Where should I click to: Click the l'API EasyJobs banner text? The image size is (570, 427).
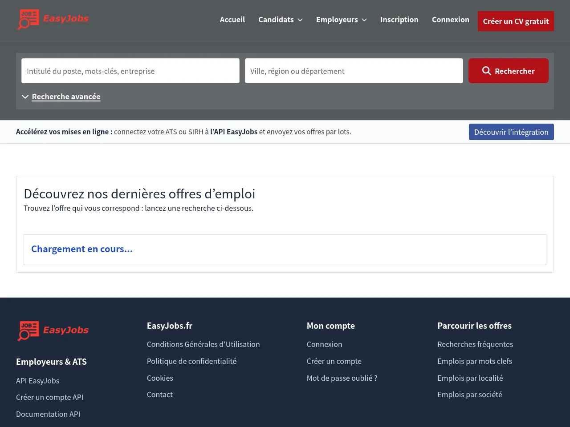pos(234,132)
